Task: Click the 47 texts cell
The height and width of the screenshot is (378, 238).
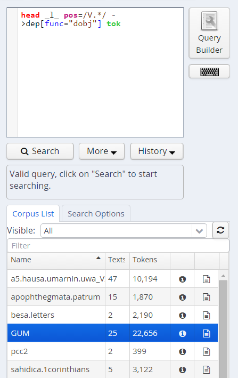Action: (x=117, y=279)
